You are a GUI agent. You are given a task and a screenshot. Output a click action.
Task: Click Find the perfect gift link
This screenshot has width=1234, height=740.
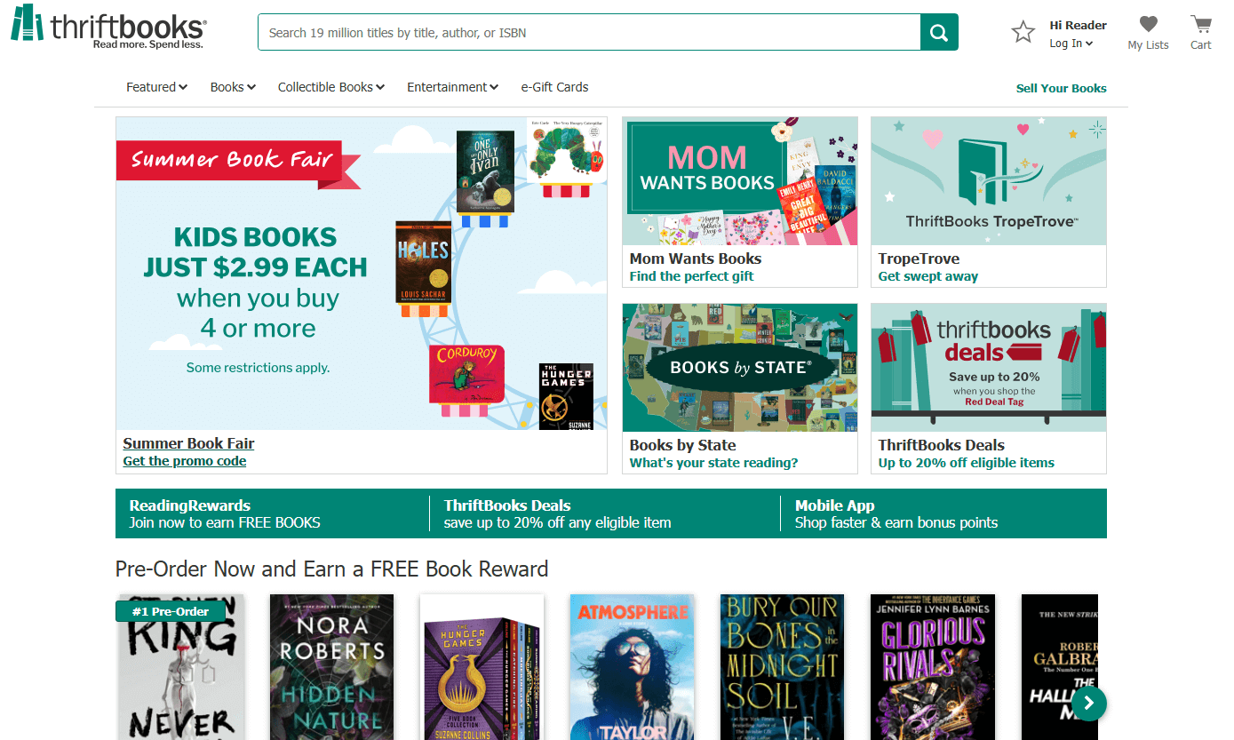pos(691,276)
